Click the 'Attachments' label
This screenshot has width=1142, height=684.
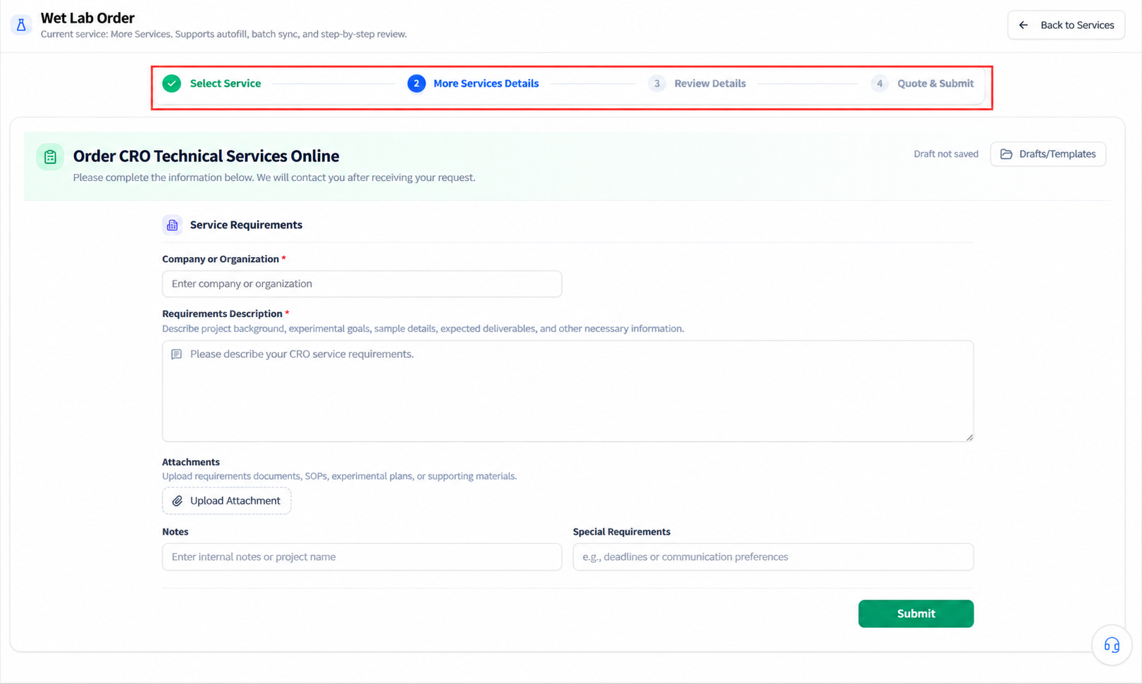(x=191, y=462)
